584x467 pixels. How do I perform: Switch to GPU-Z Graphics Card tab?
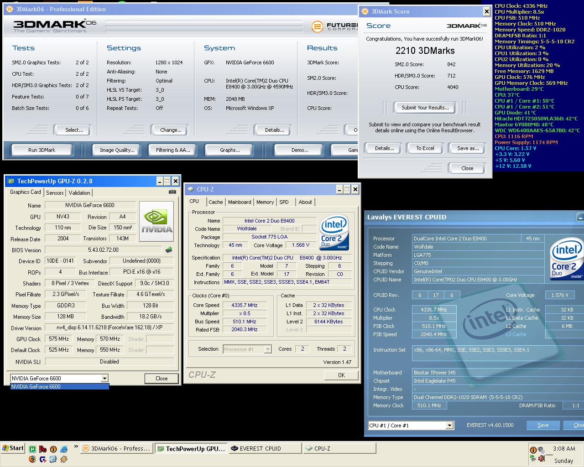click(x=26, y=192)
